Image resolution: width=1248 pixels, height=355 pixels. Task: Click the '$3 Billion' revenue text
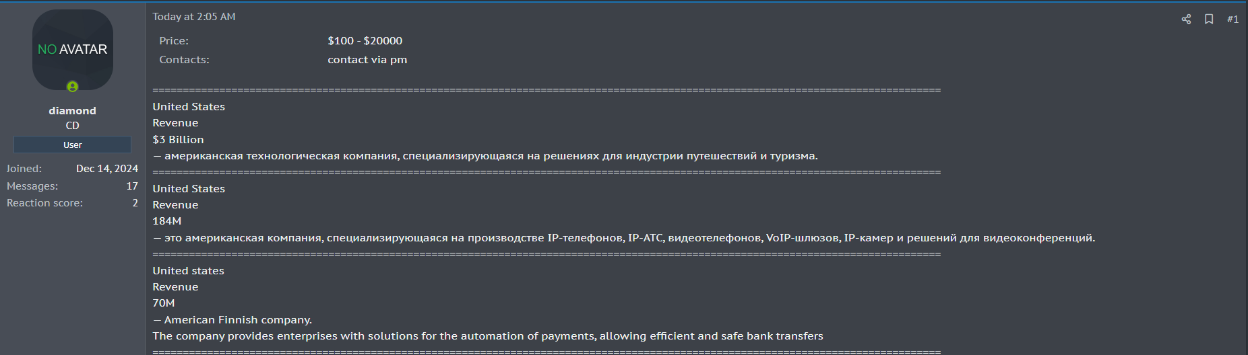tap(178, 140)
